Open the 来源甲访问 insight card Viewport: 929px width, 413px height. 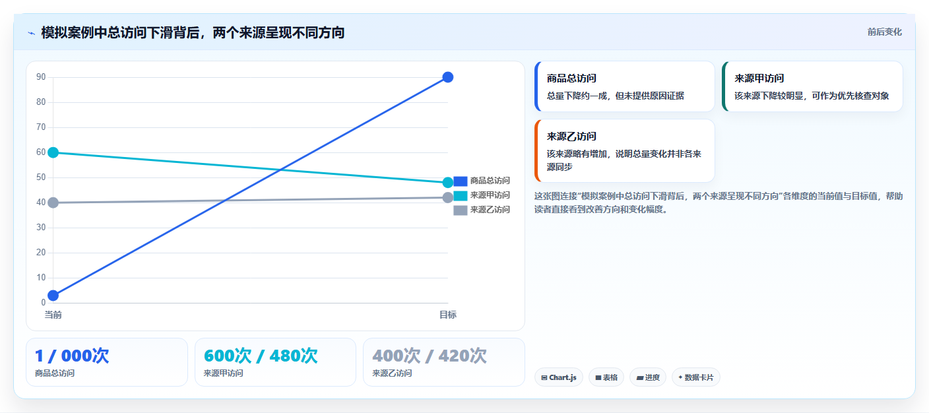pos(812,86)
